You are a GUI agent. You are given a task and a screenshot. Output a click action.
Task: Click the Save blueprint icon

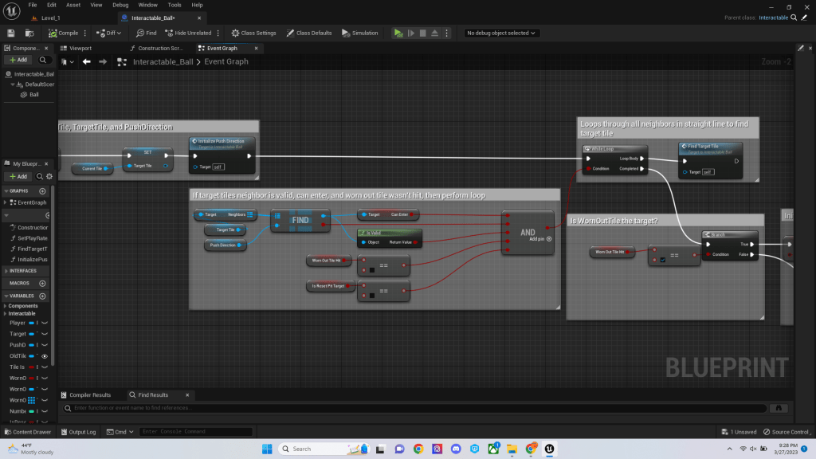click(x=11, y=33)
